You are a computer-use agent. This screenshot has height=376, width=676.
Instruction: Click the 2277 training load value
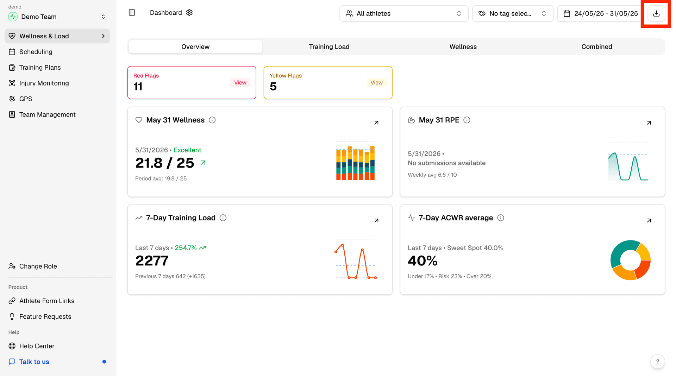(x=152, y=261)
